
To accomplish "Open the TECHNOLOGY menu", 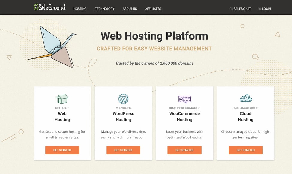I will point(104,9).
